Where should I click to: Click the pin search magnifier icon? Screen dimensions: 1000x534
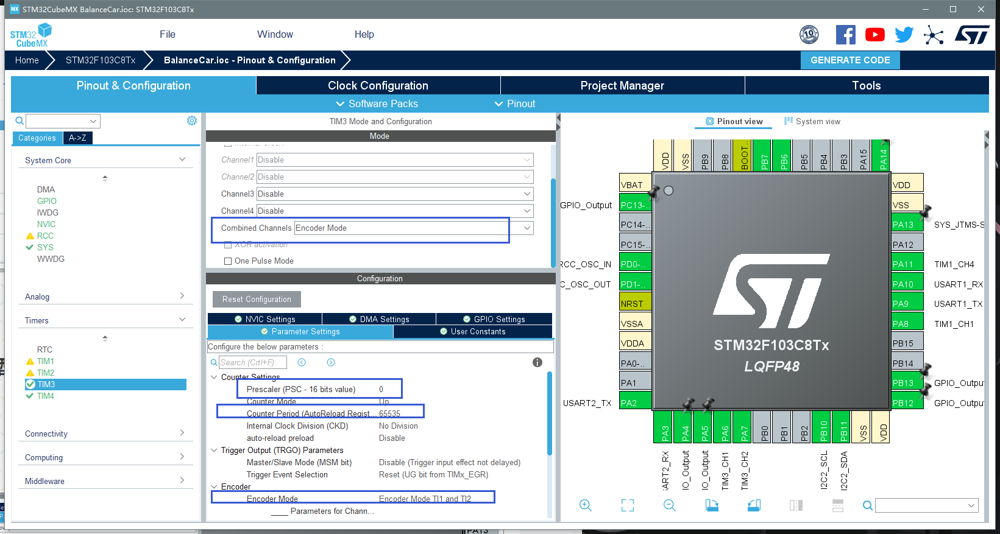click(868, 505)
